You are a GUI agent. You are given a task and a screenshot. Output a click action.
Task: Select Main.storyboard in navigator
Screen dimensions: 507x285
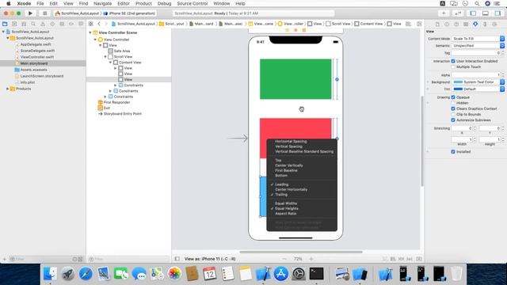pyautogui.click(x=34, y=63)
